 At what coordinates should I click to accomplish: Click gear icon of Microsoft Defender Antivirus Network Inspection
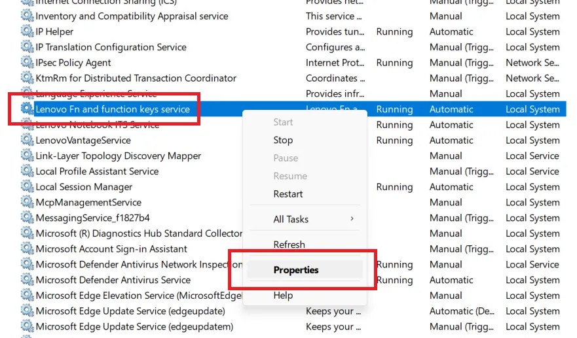28,264
